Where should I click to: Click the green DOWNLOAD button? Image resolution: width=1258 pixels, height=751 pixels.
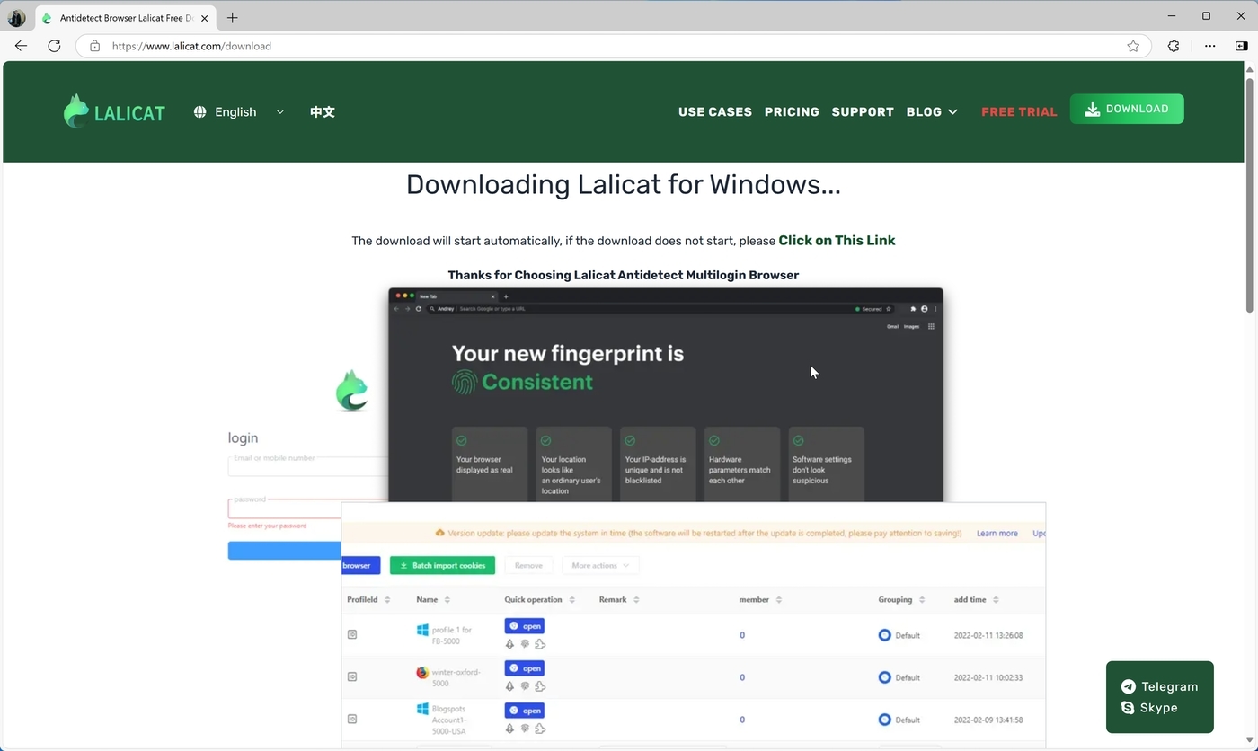click(1127, 109)
